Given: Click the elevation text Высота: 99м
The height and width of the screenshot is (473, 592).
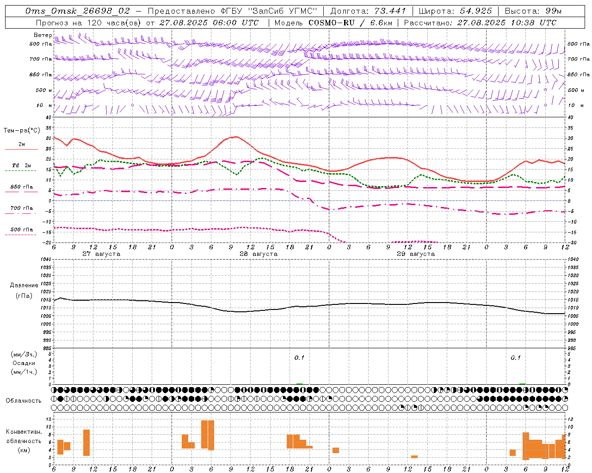Looking at the screenshot, I should coord(533,11).
